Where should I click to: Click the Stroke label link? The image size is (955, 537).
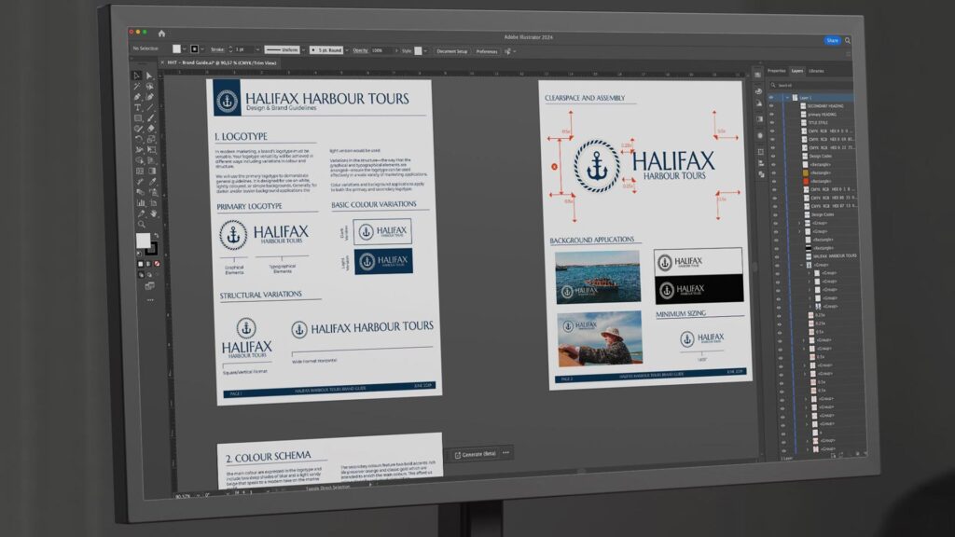[x=217, y=49]
